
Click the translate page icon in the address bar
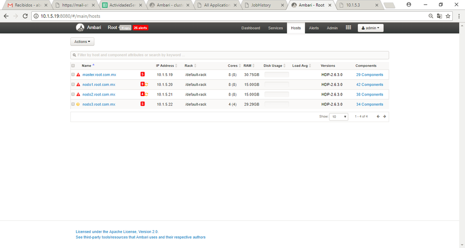(x=439, y=16)
